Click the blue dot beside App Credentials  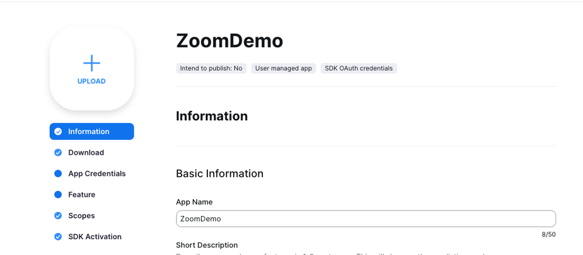(58, 173)
